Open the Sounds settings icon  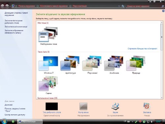click(x=115, y=106)
